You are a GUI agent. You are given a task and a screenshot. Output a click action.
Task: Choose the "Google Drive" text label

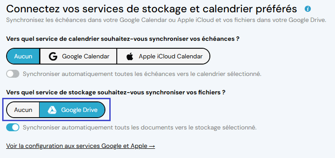(x=79, y=110)
